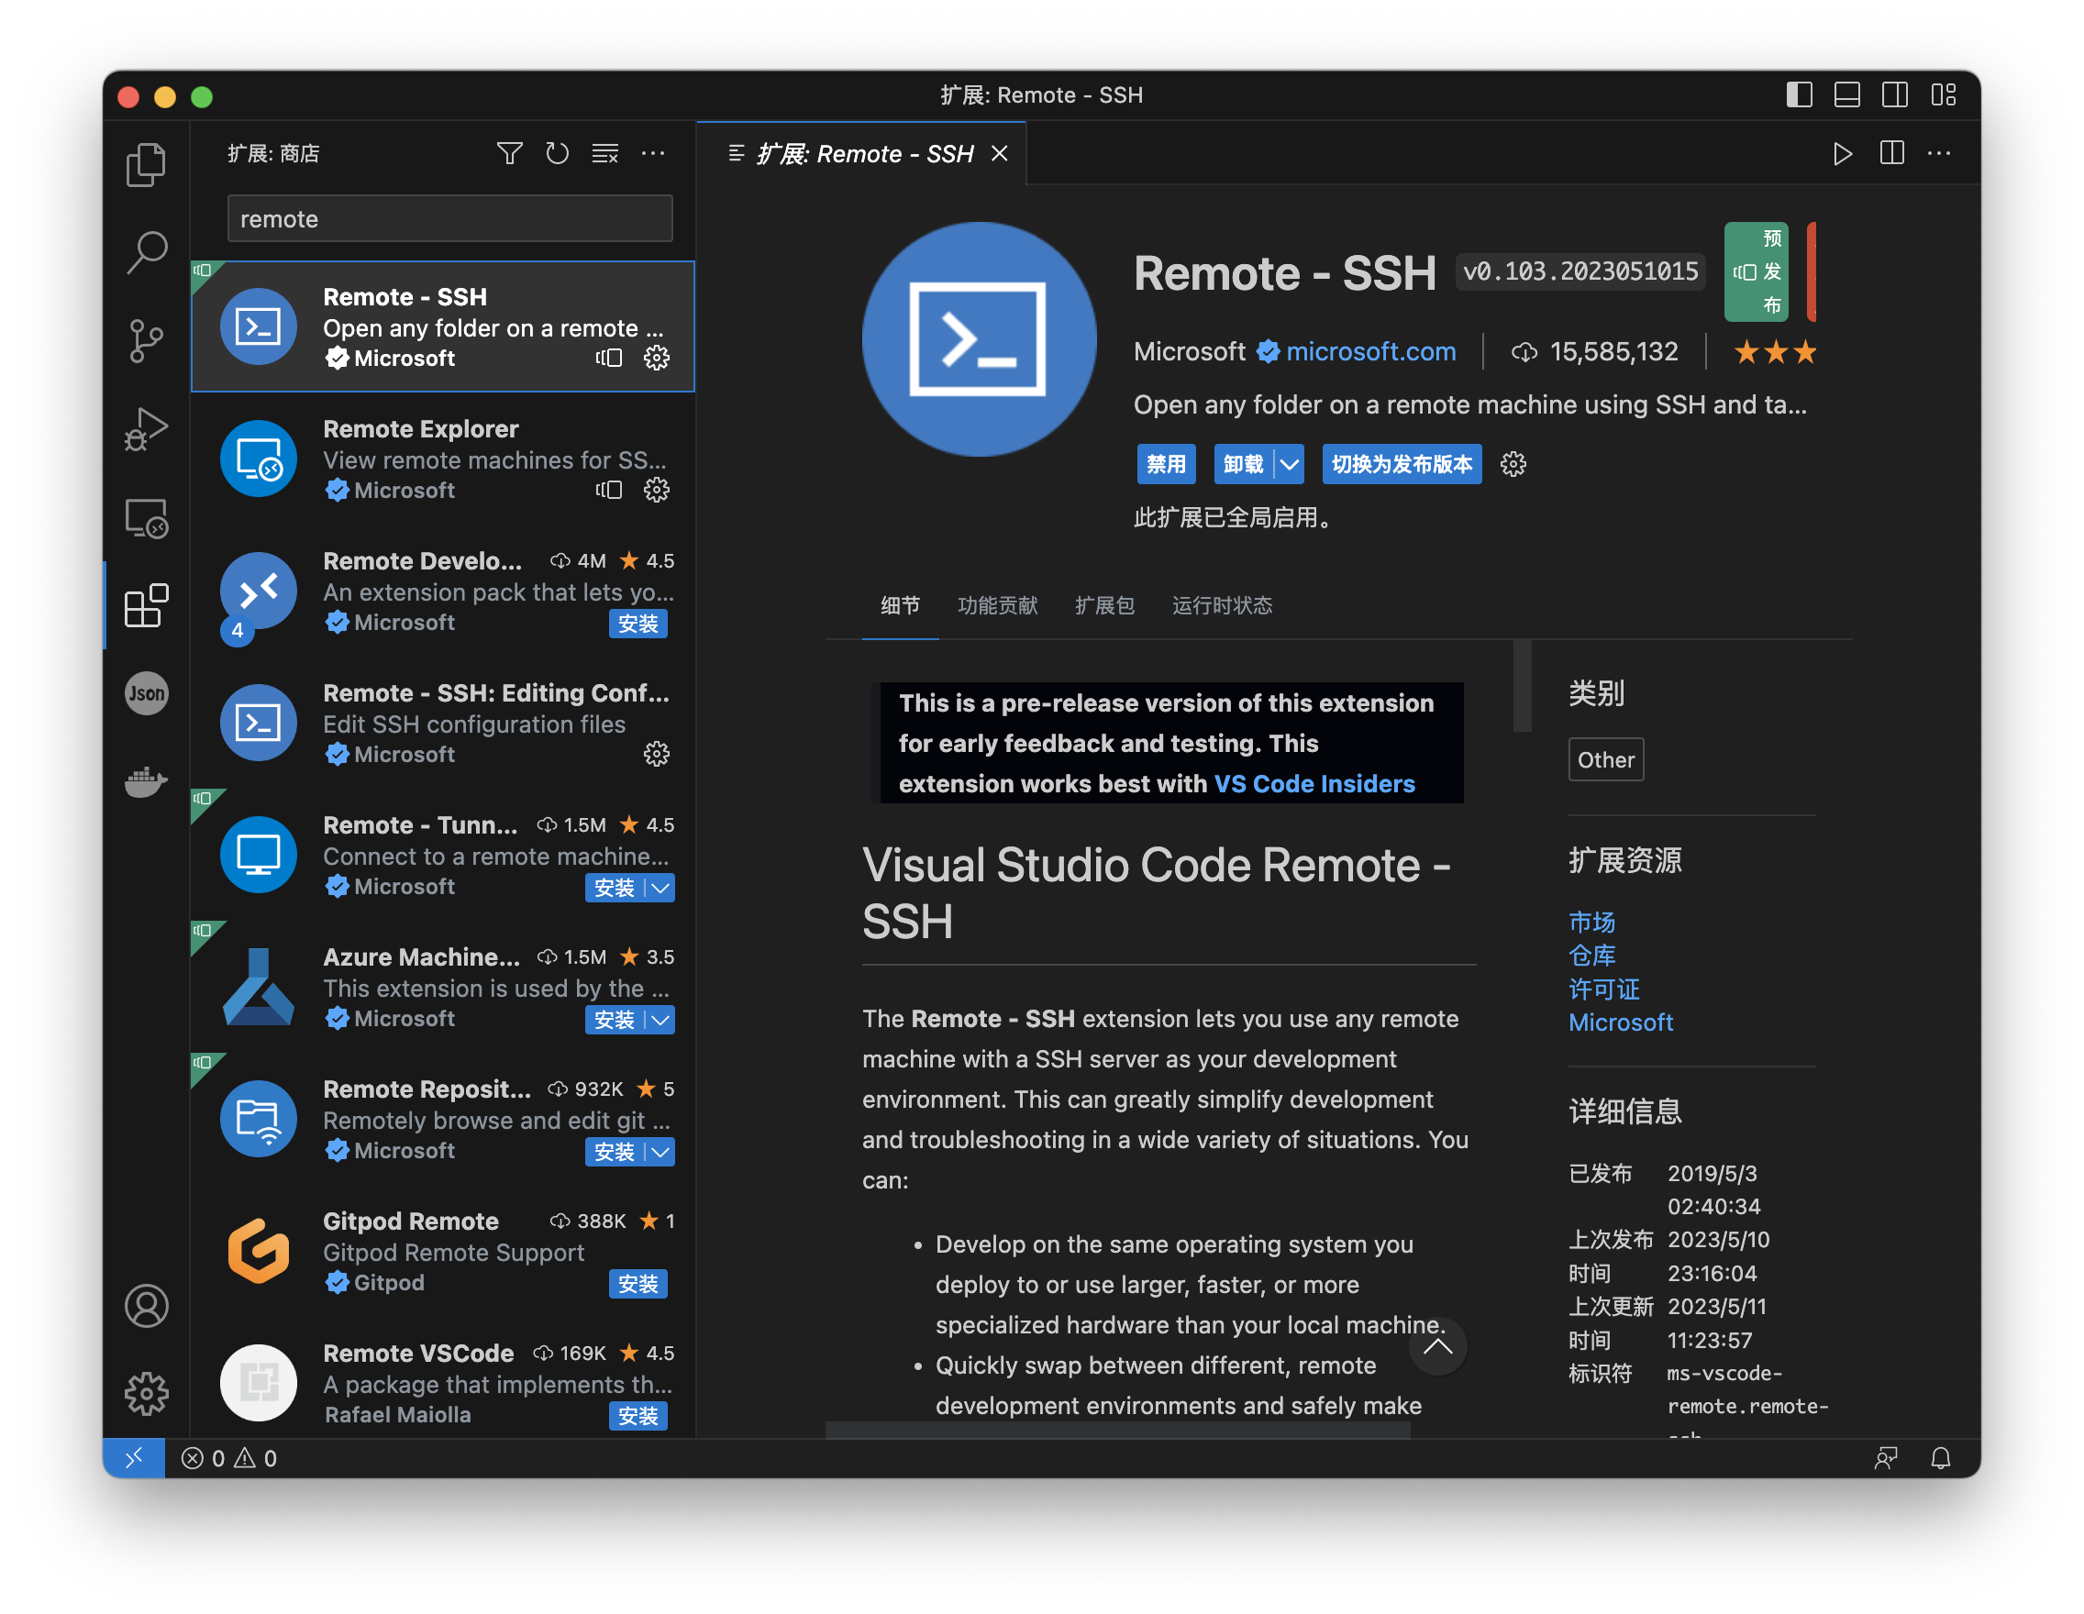2084x1614 pixels.
Task: Open 仓库 repository link
Action: click(1591, 956)
